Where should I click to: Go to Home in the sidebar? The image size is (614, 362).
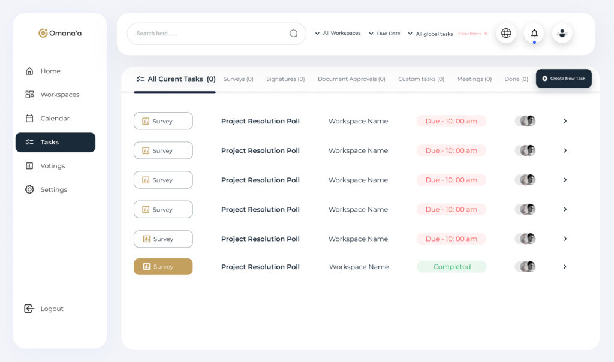click(x=50, y=71)
